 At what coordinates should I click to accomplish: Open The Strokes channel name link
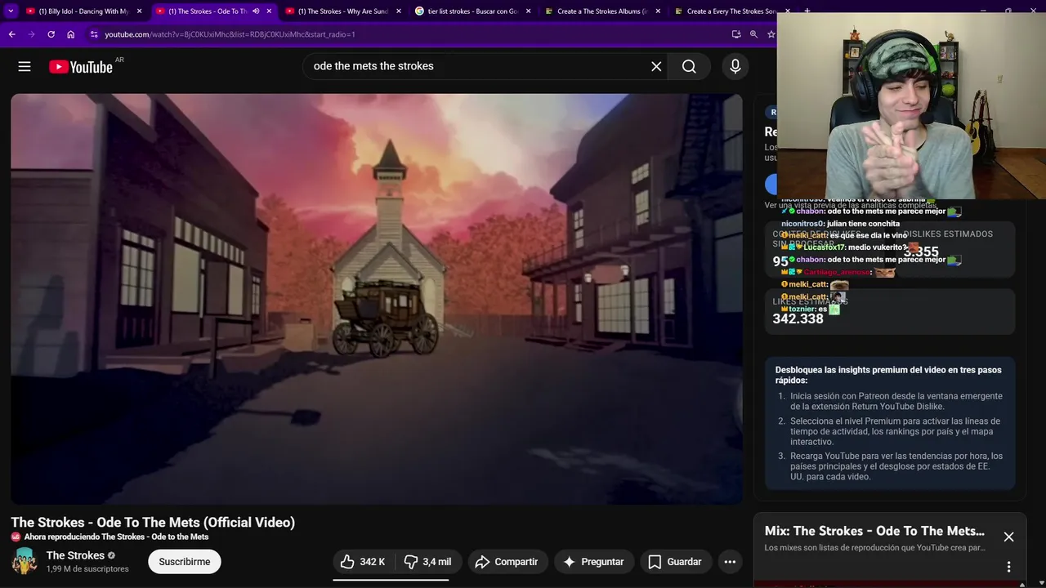[75, 555]
